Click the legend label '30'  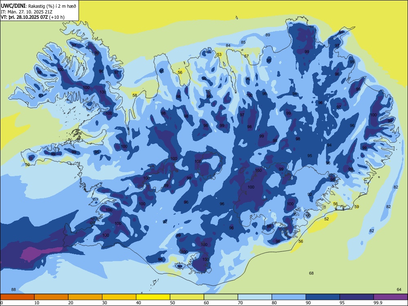tap(104, 303)
